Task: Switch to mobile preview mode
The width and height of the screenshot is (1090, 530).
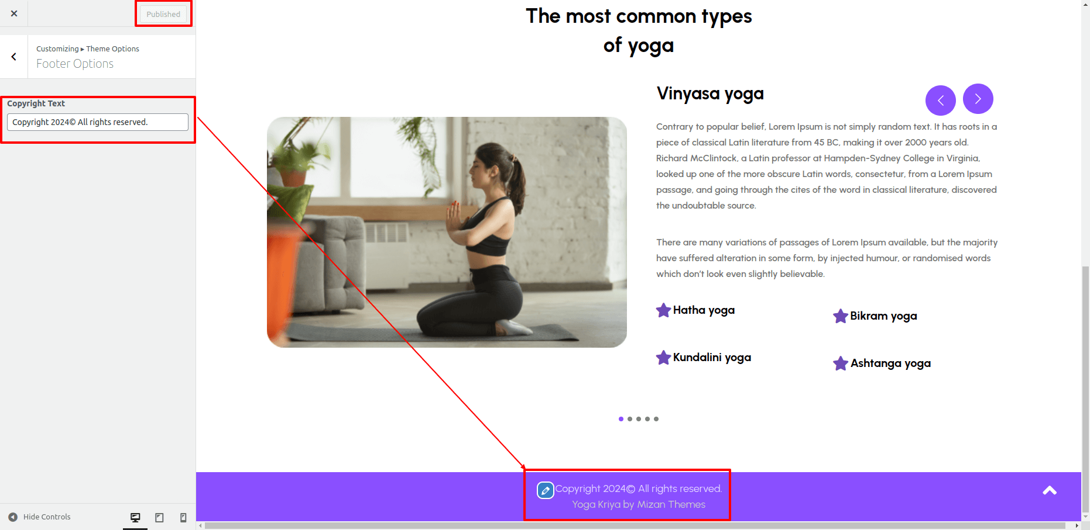Action: (183, 517)
